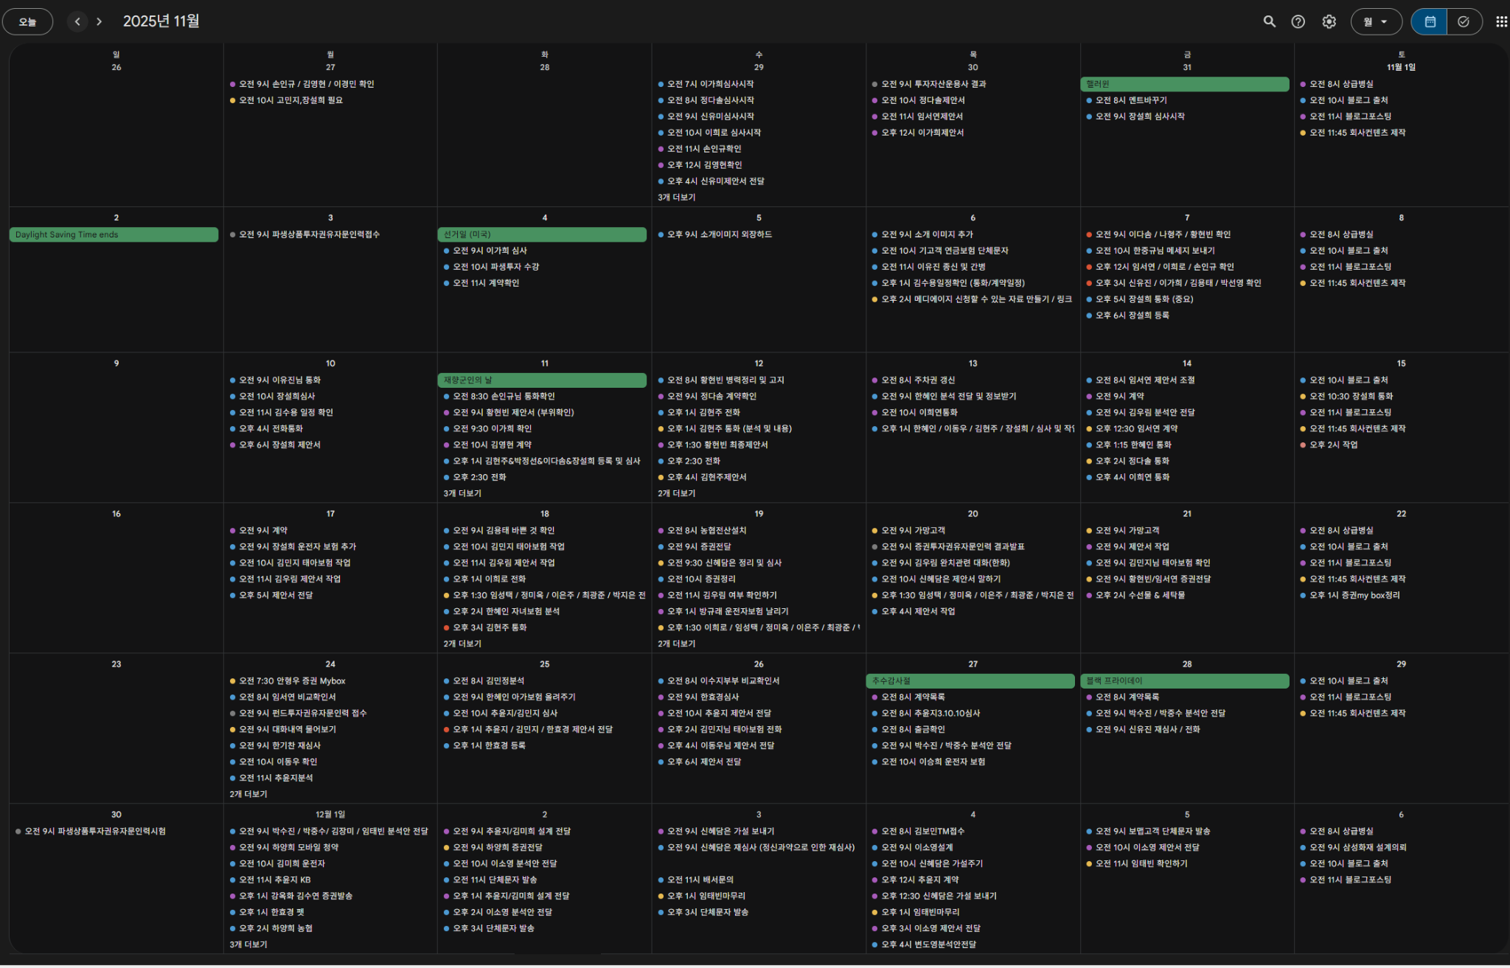1510x968 pixels.
Task: Switch to the Tasks checkmark toggle
Action: coord(1464,21)
